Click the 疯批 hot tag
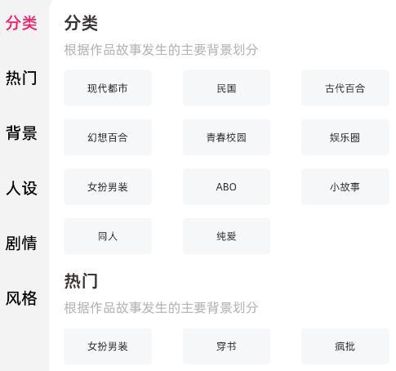 click(345, 346)
